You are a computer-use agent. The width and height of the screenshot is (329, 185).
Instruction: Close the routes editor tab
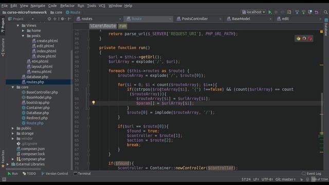point(120,19)
